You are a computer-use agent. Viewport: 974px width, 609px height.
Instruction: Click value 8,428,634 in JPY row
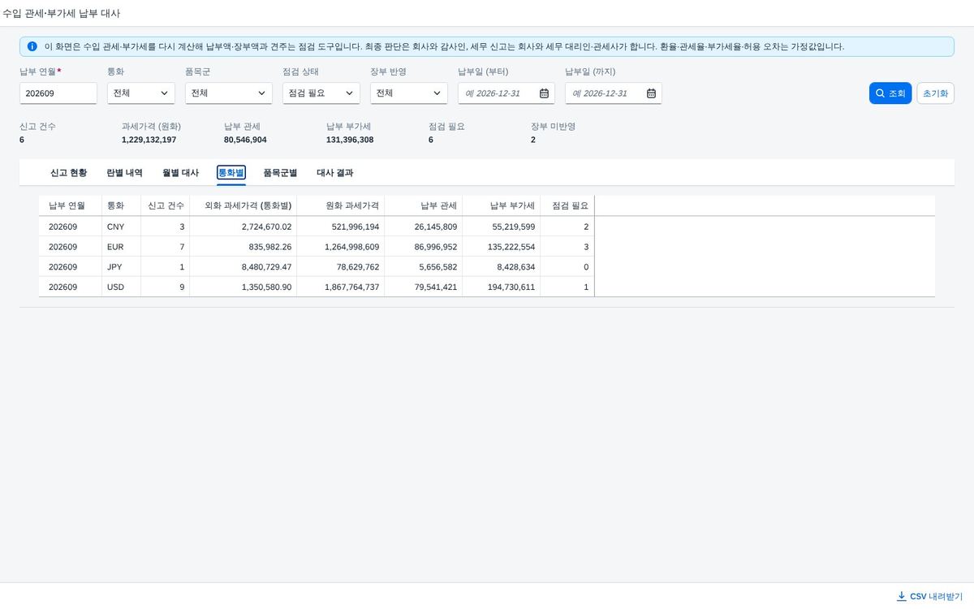(516, 267)
